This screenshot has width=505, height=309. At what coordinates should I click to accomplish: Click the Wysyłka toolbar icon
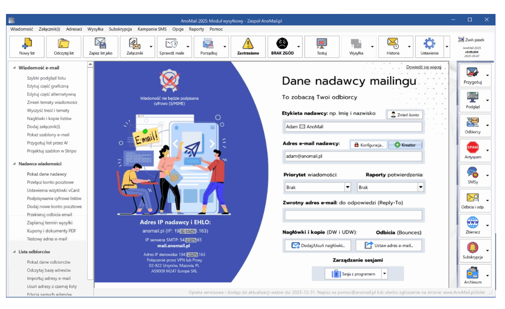point(356,43)
